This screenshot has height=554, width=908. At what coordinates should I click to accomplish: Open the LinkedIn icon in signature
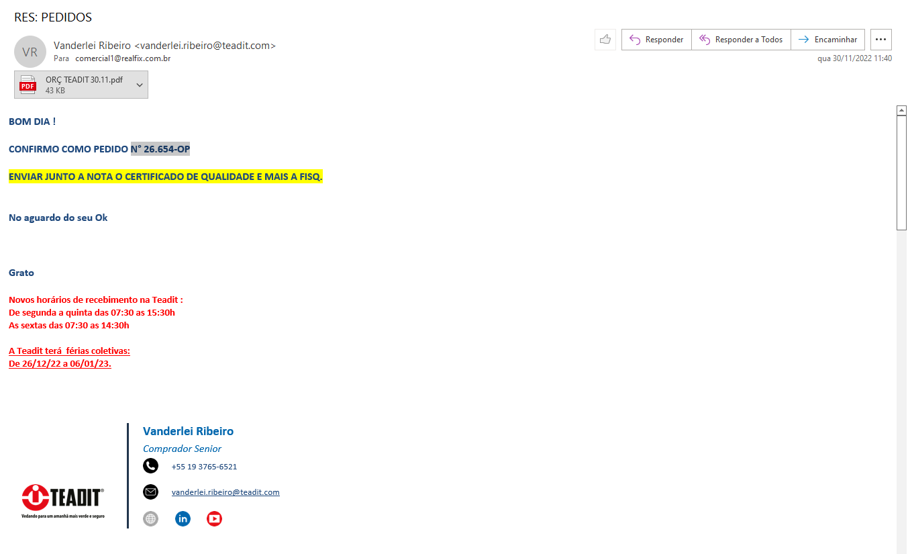183,518
